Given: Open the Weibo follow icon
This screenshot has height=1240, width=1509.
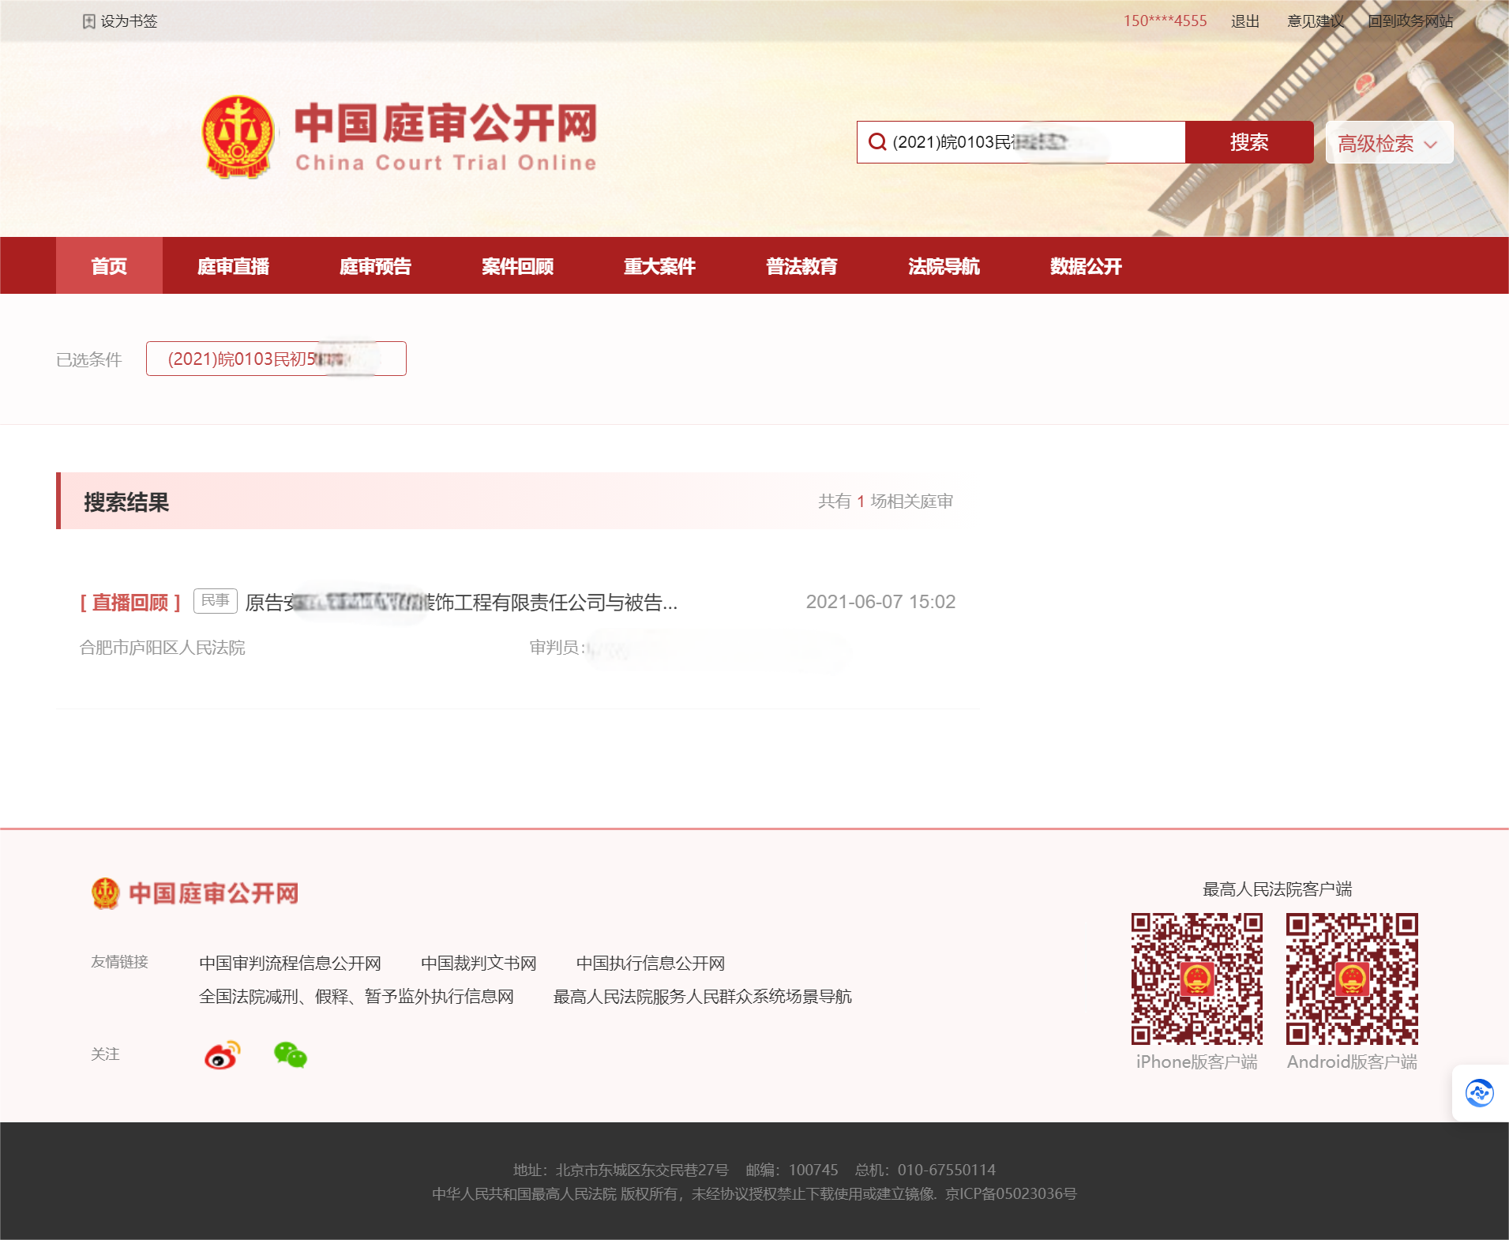Looking at the screenshot, I should pos(222,1055).
